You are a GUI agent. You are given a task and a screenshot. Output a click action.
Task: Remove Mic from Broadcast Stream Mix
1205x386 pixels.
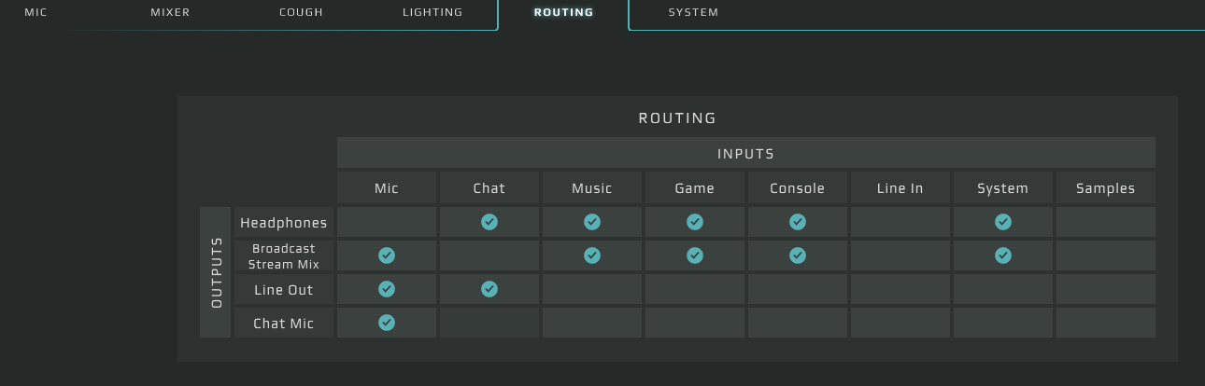387,255
